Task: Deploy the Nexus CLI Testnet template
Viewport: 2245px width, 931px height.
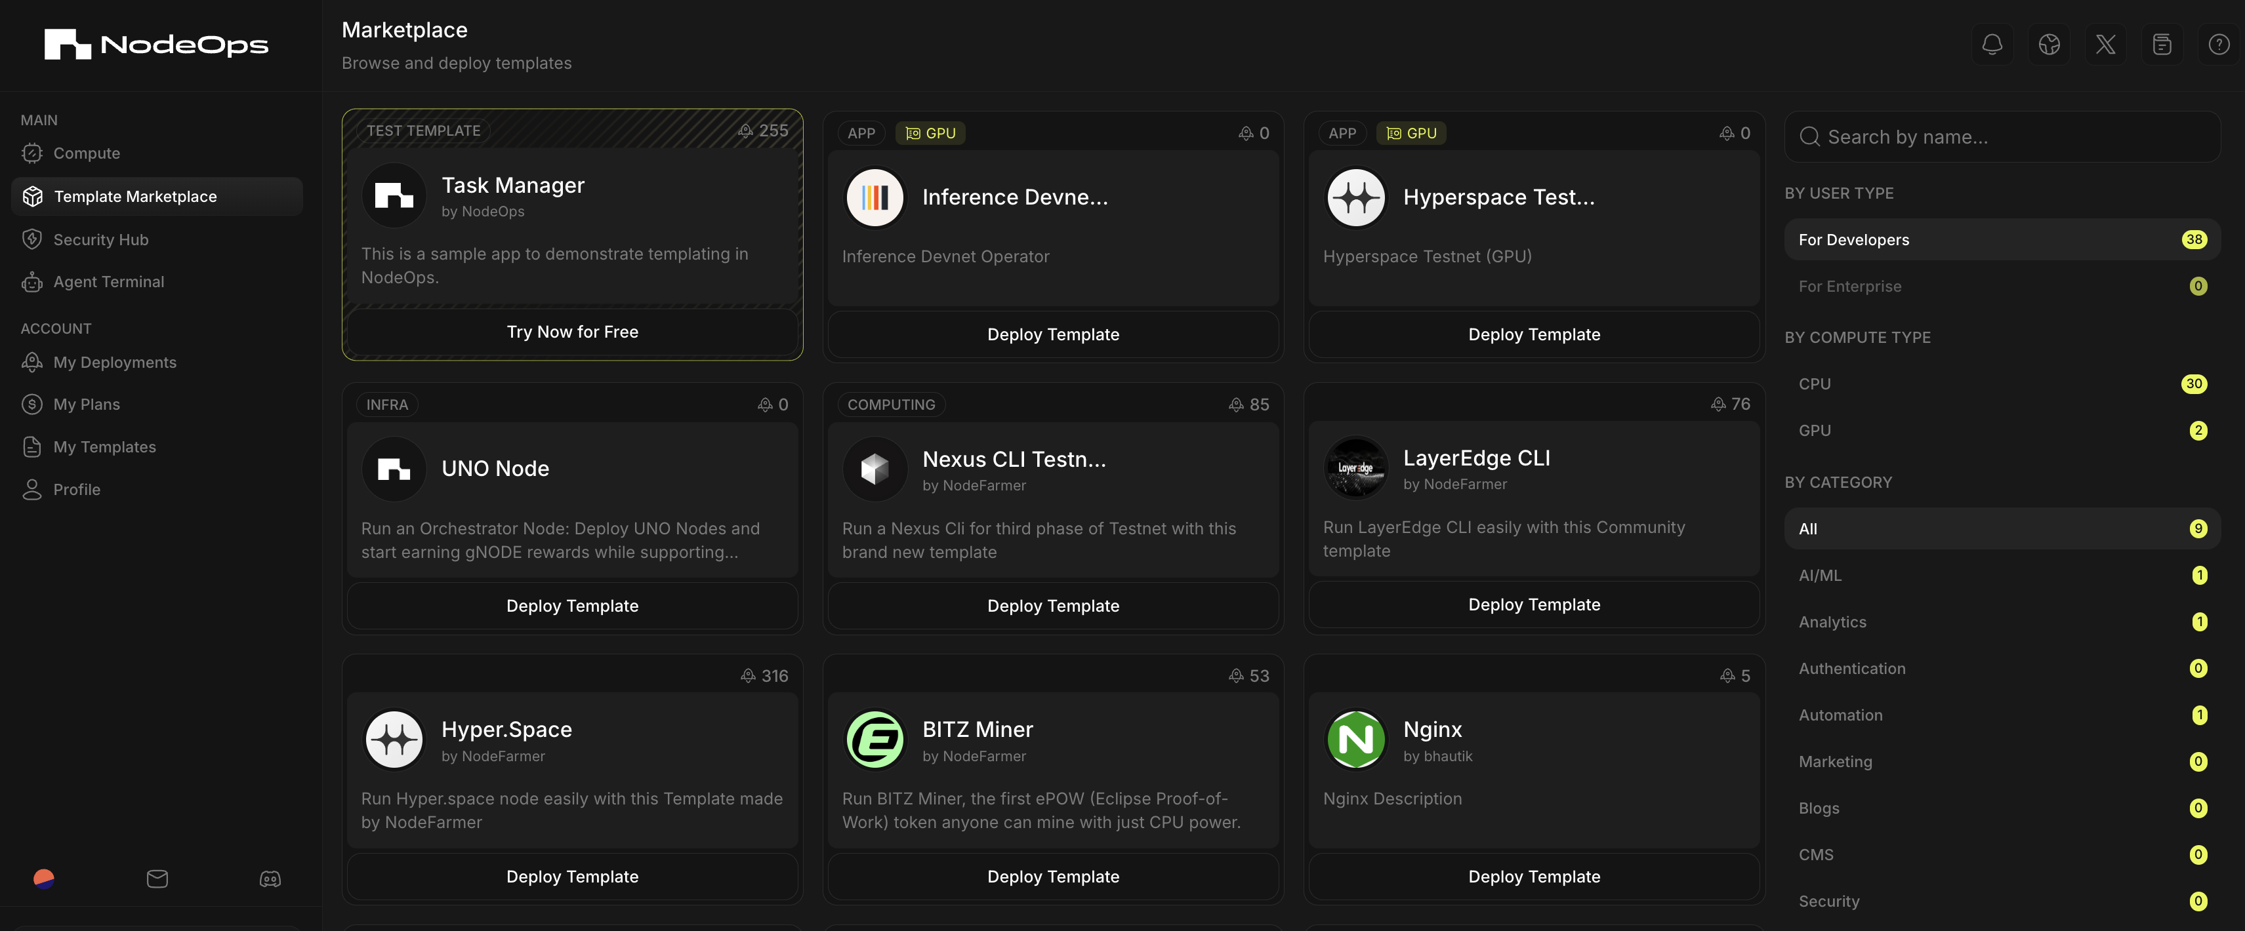Action: (x=1053, y=605)
